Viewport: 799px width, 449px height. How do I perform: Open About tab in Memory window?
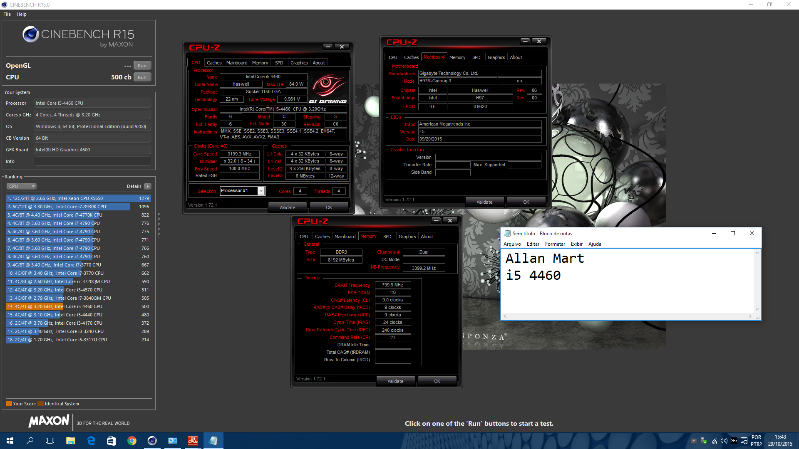[427, 237]
